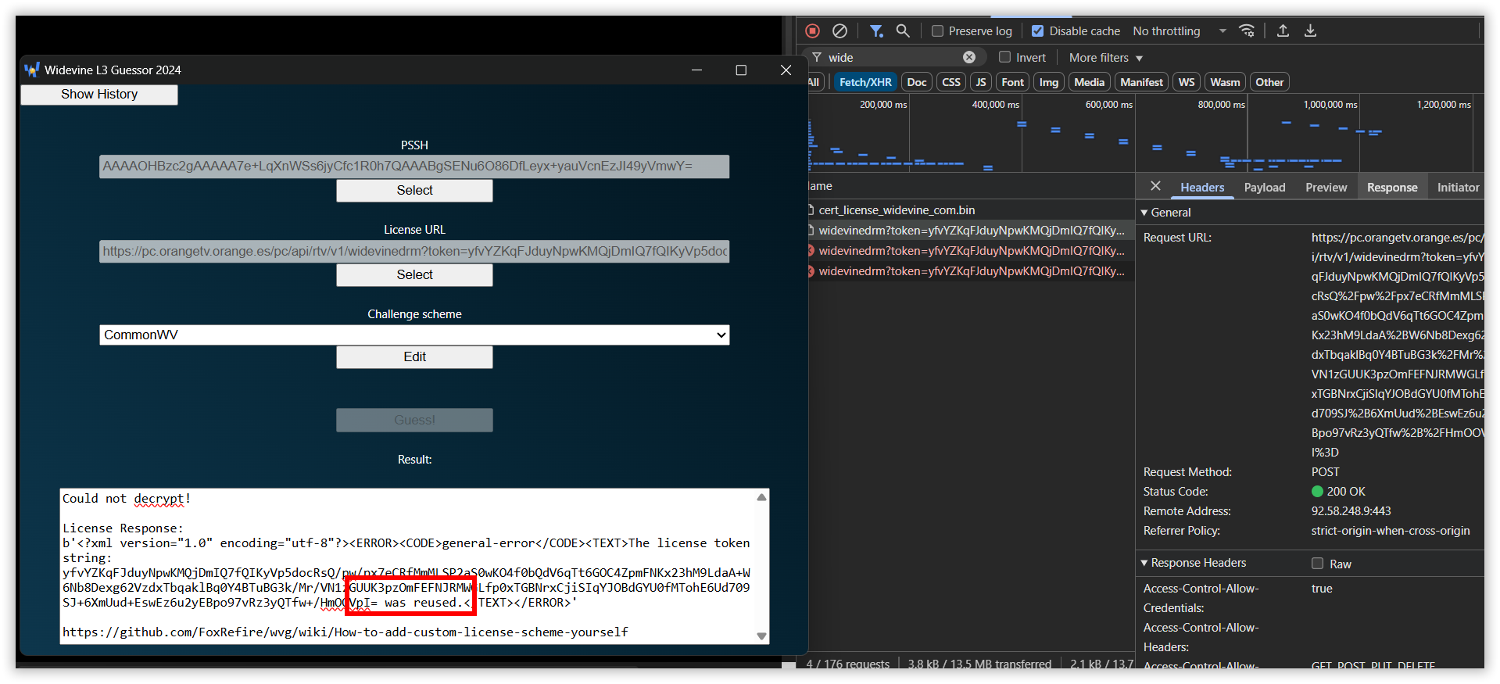The width and height of the screenshot is (1500, 684).
Task: Enable the Preserve log checkbox
Action: click(938, 31)
